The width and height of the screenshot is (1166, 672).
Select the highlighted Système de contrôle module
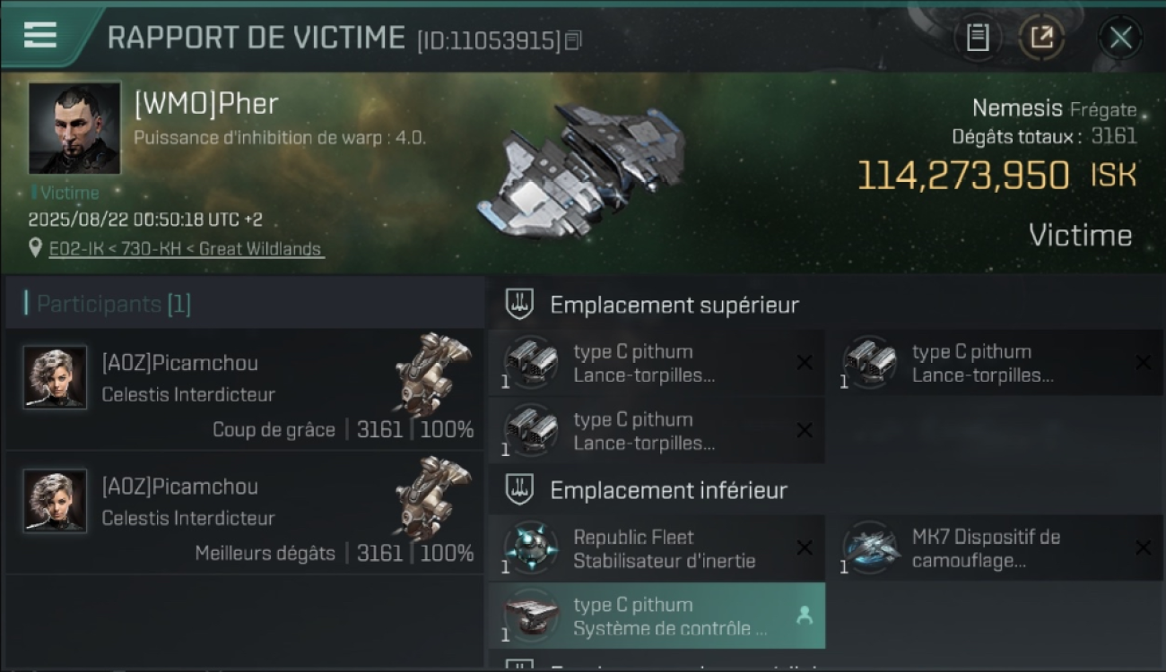click(657, 616)
